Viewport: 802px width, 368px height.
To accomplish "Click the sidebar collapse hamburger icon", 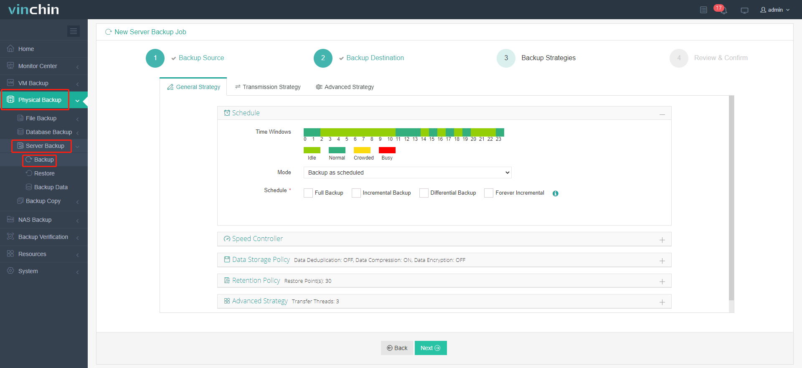I will [x=74, y=31].
